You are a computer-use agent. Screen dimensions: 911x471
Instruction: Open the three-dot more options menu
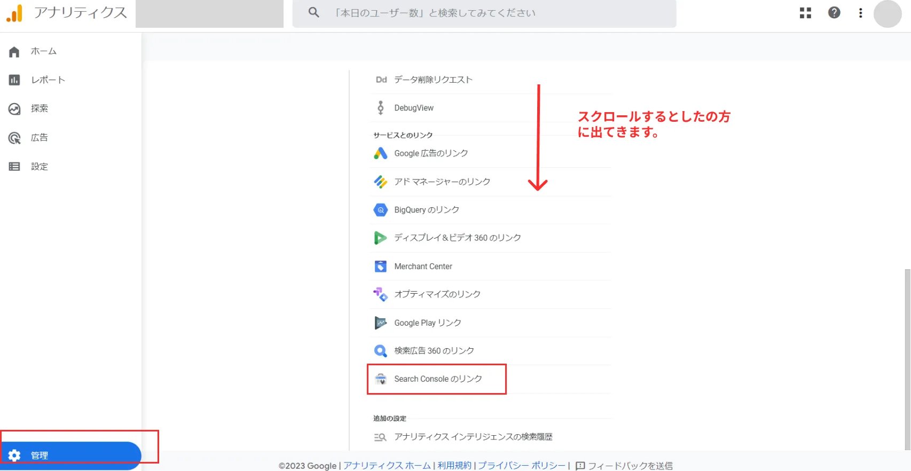[x=860, y=13]
